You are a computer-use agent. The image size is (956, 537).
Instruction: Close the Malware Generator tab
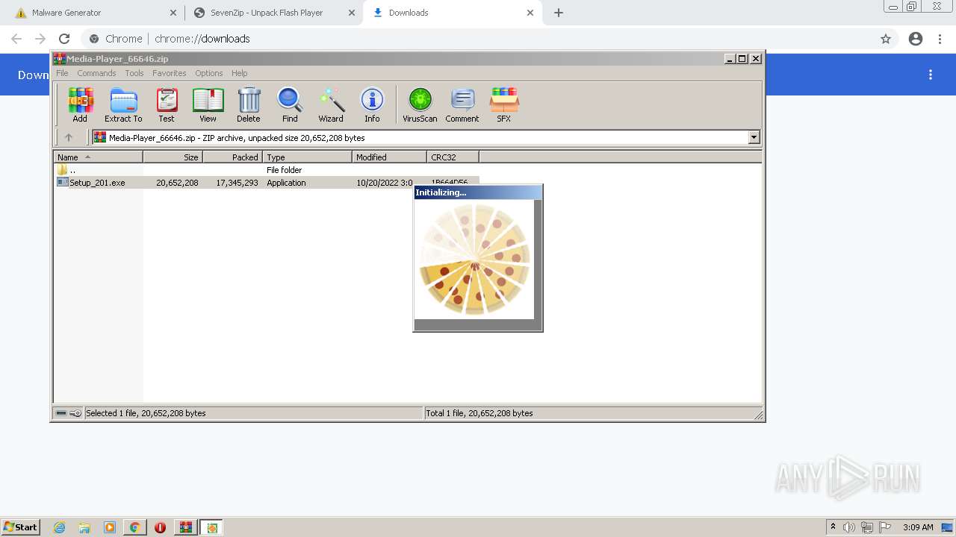point(173,13)
